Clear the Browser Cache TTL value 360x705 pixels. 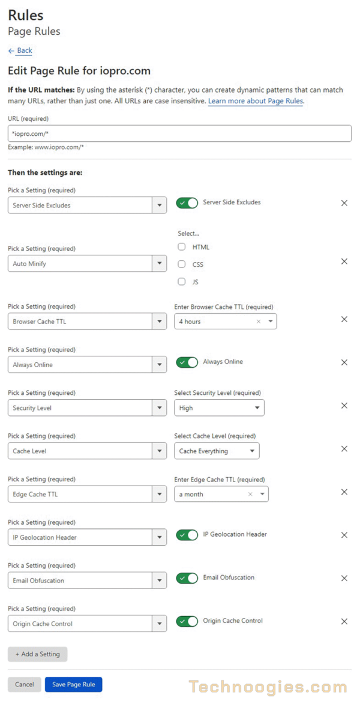coord(258,322)
